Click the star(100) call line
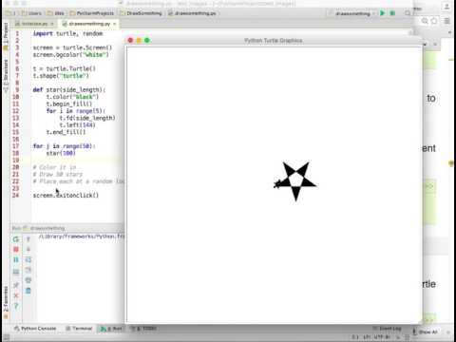Viewport: 456px width, 342px height. (x=61, y=153)
